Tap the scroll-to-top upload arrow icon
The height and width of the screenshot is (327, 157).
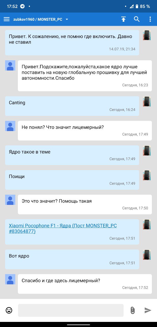pos(124,19)
